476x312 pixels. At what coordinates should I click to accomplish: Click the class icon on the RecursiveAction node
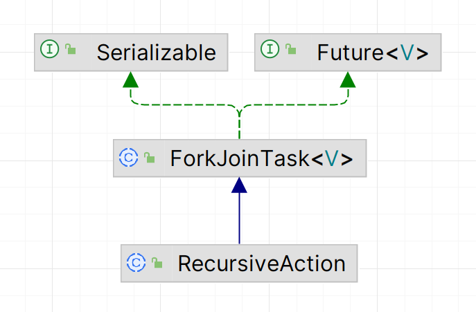(x=136, y=263)
